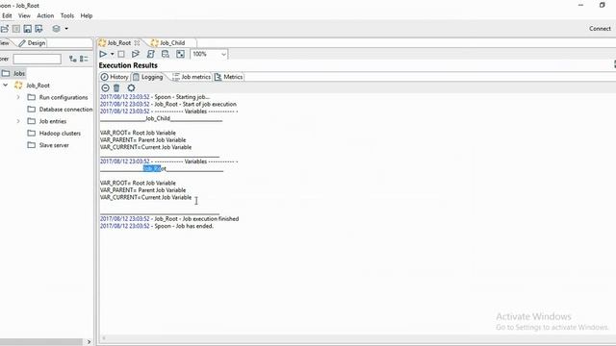Click the highlighted 'Job_Root' text in log
The width and height of the screenshot is (616, 346).
coord(154,169)
